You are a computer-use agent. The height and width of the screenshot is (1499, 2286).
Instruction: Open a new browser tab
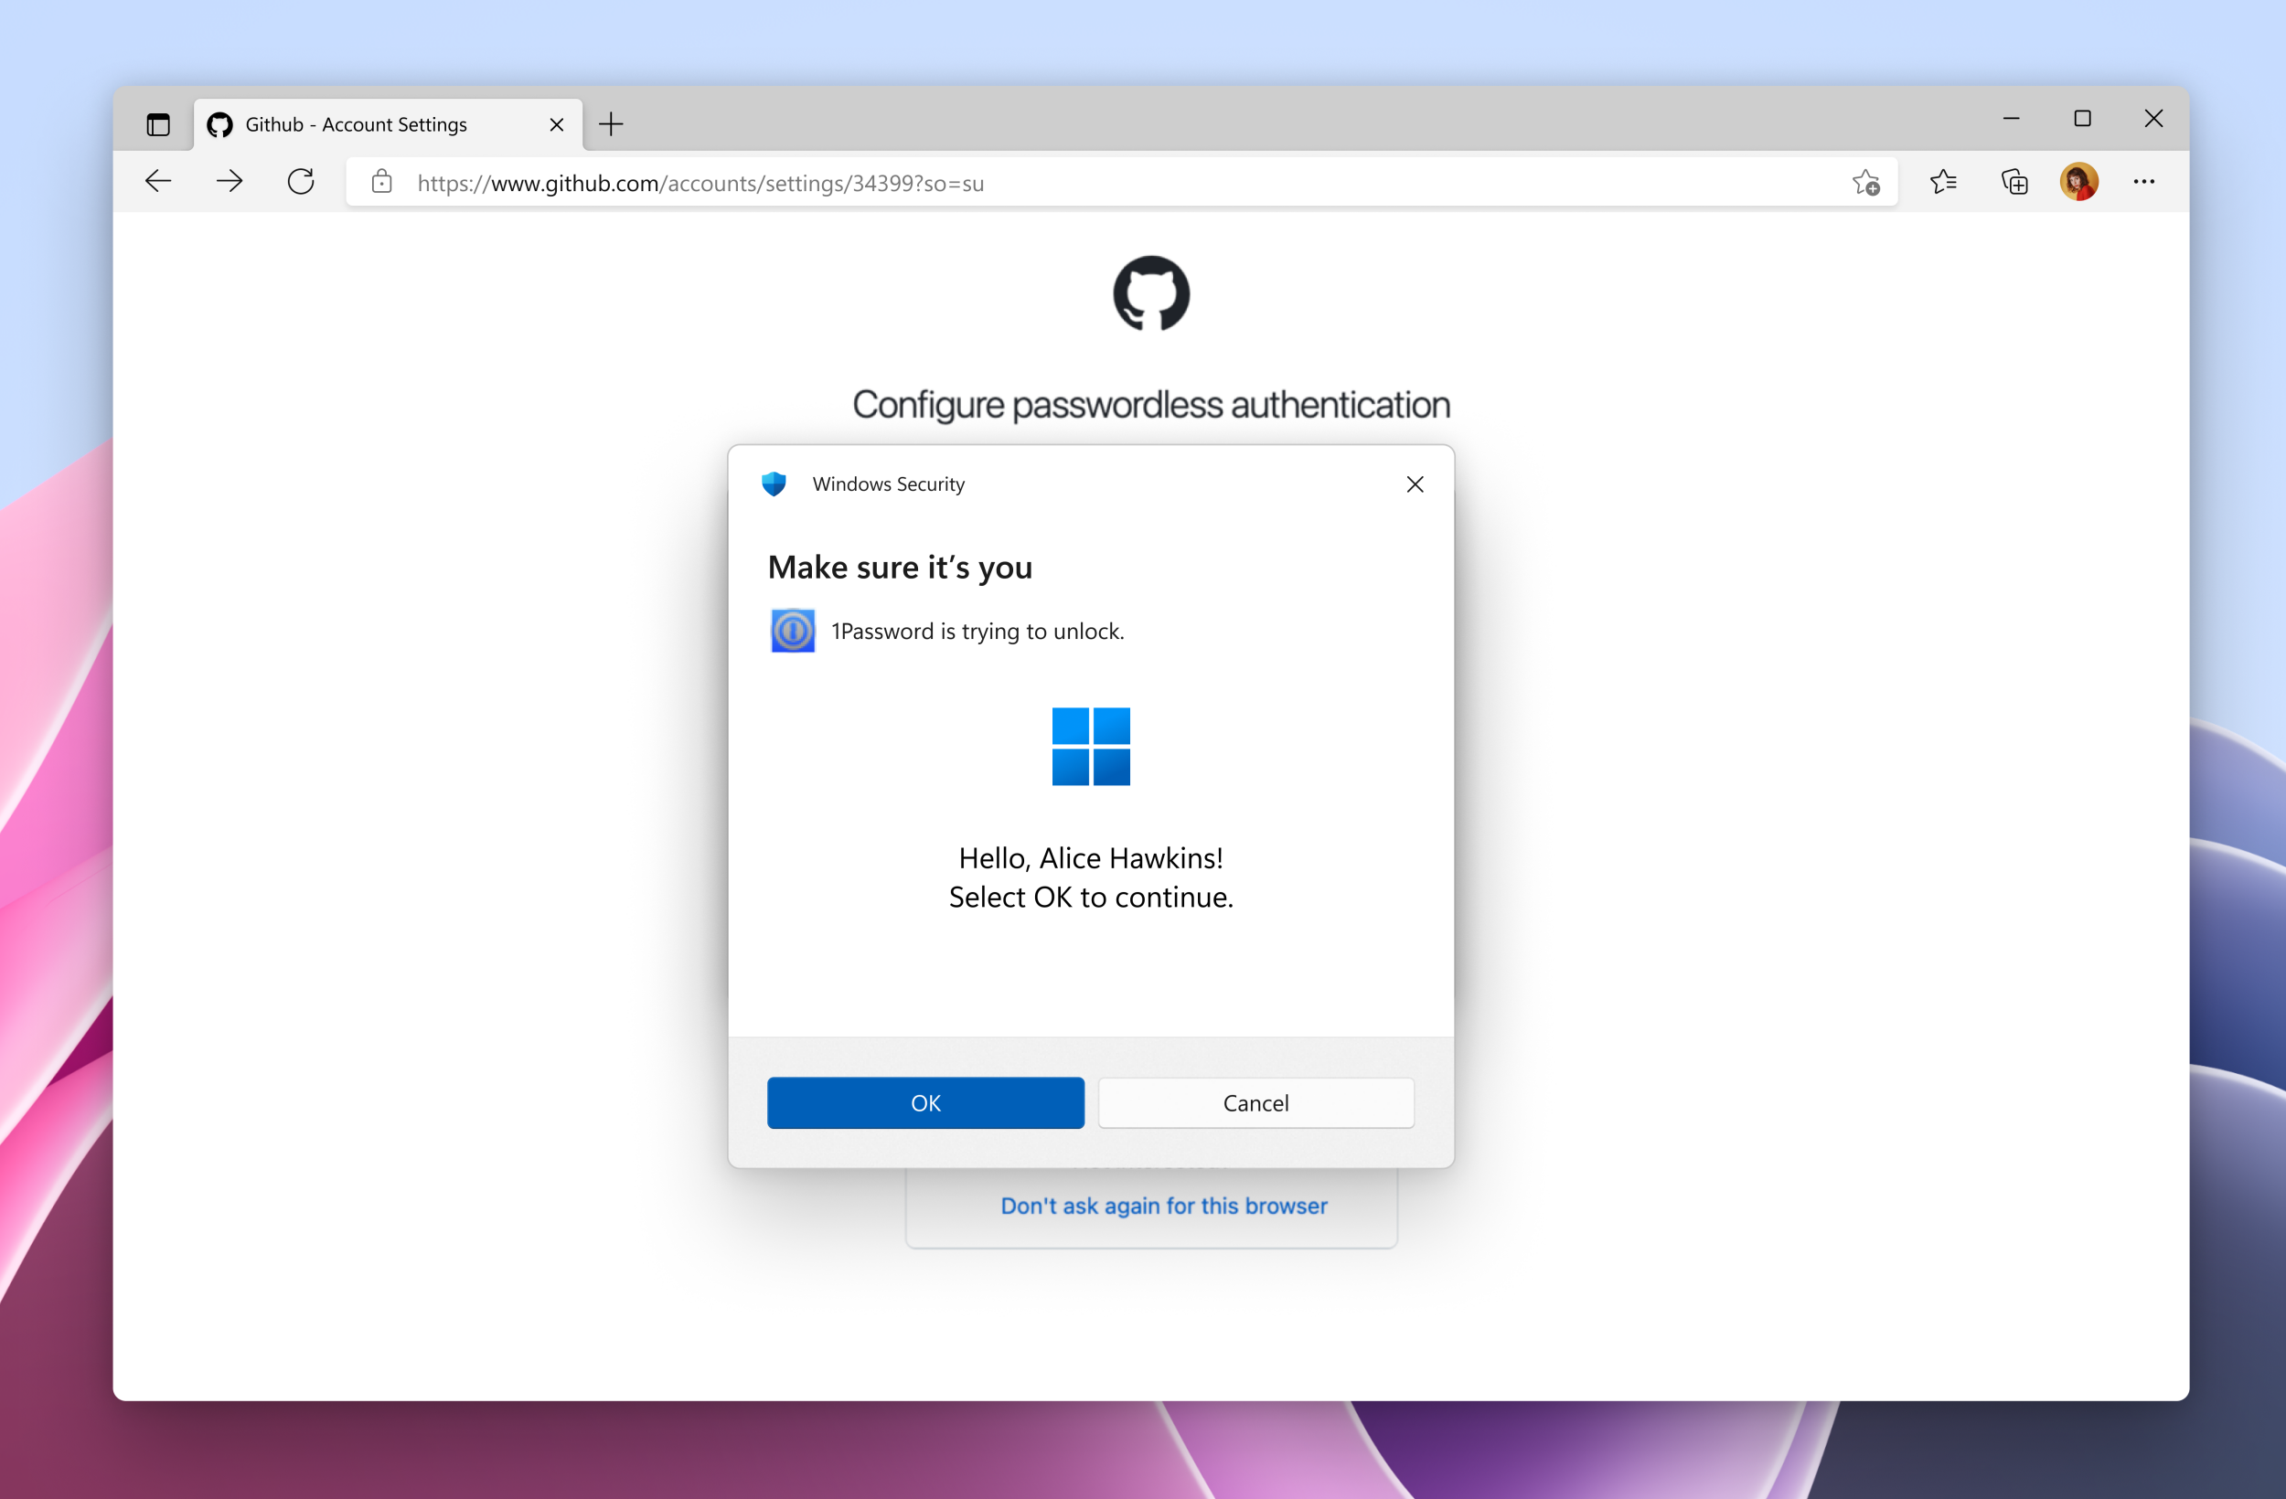(x=611, y=124)
